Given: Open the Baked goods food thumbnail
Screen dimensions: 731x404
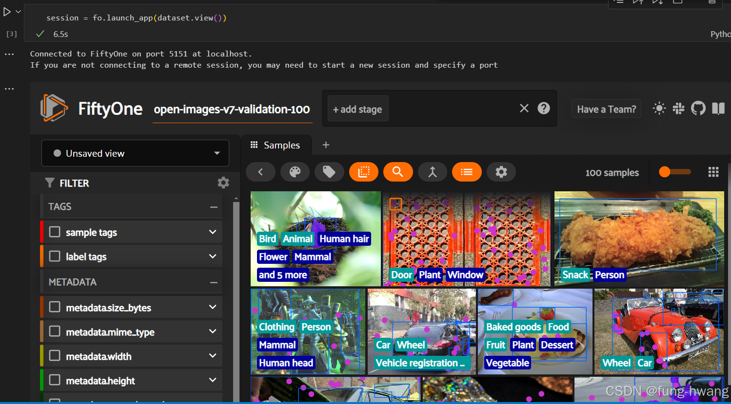Looking at the screenshot, I should point(535,331).
